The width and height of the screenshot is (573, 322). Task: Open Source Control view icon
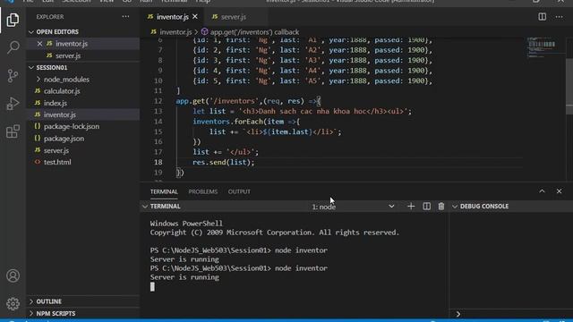click(x=13, y=75)
